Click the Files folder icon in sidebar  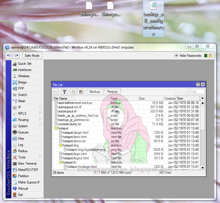click(x=15, y=139)
